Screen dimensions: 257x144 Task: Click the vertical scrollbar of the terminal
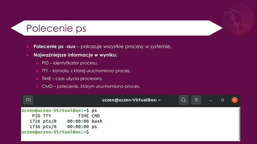239,124
